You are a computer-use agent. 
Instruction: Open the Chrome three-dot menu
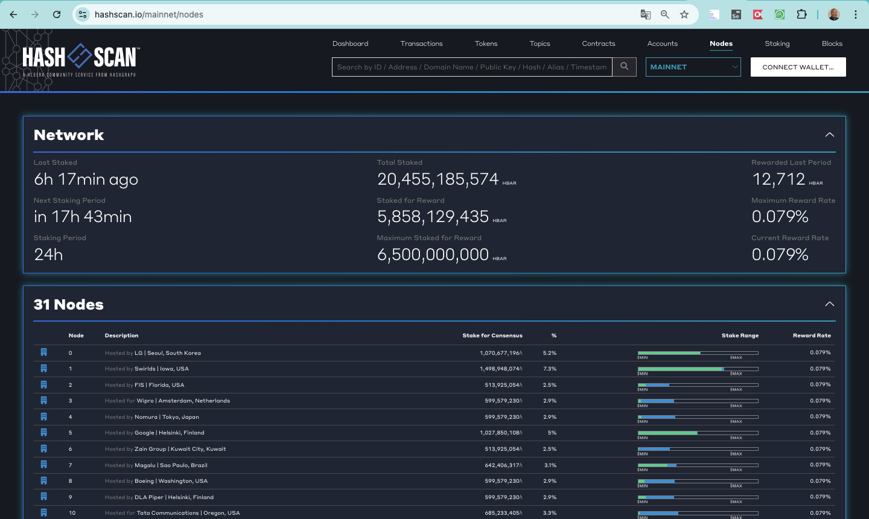[x=856, y=14]
